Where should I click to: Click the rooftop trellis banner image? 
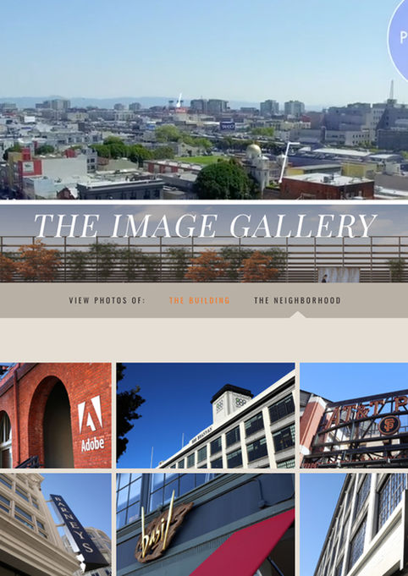[204, 244]
